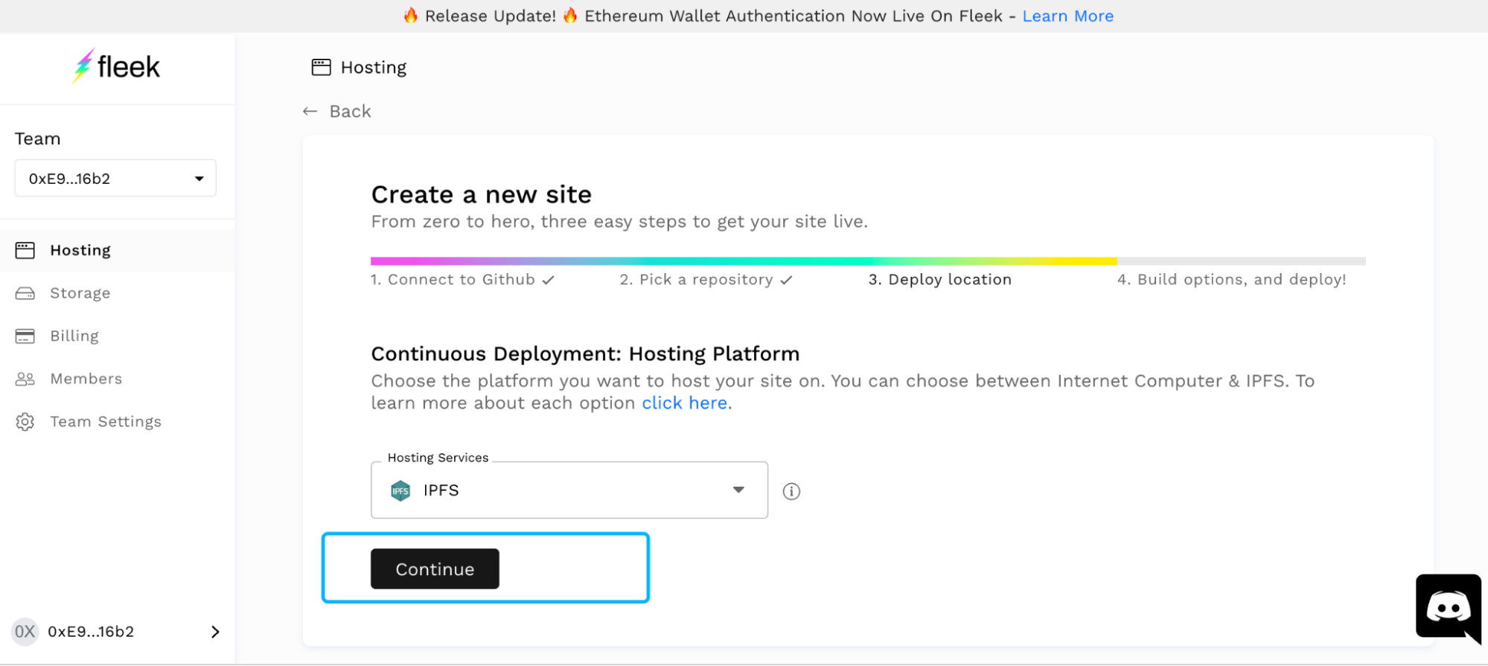1488x666 pixels.
Task: Click the Members people icon
Action: (x=25, y=379)
